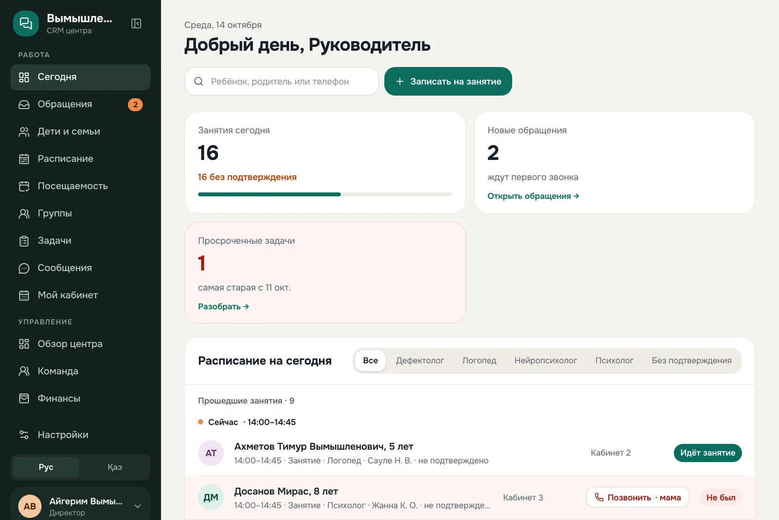Follow the Открыть обращения link

(533, 196)
